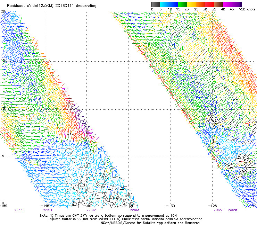Click the 'Times are GMT' note line
Viewport: 257px width, 225px height.
click(x=108, y=216)
